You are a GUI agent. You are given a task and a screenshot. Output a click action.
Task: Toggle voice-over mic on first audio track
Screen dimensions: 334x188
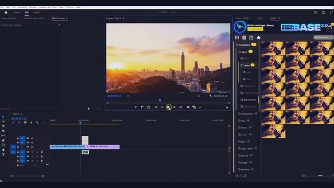point(42,152)
